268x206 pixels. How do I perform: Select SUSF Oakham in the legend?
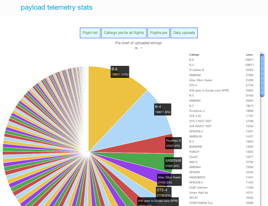tap(221, 188)
